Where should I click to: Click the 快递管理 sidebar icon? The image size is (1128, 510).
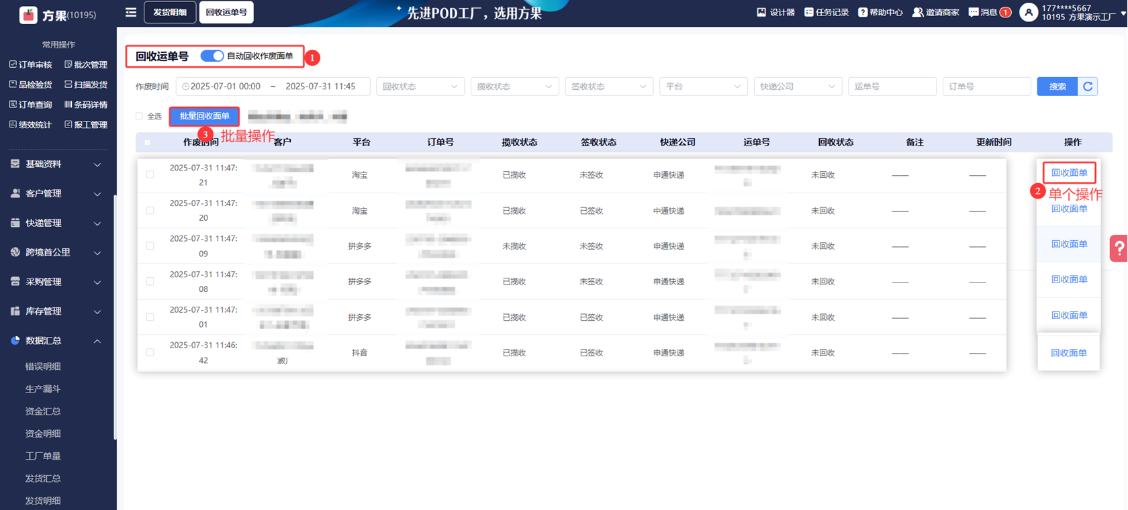pos(15,223)
